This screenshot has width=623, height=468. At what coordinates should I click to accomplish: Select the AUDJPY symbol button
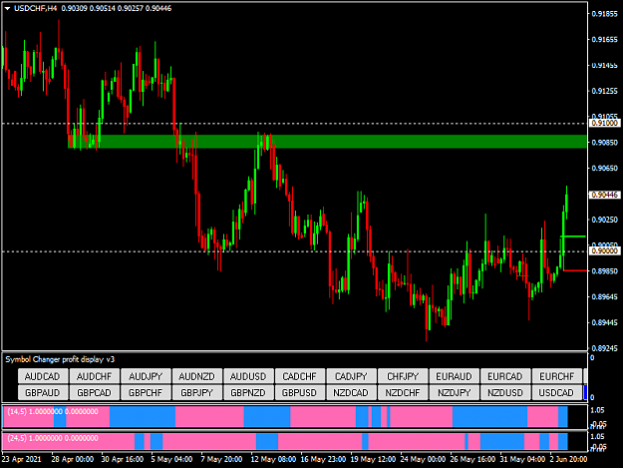click(146, 376)
